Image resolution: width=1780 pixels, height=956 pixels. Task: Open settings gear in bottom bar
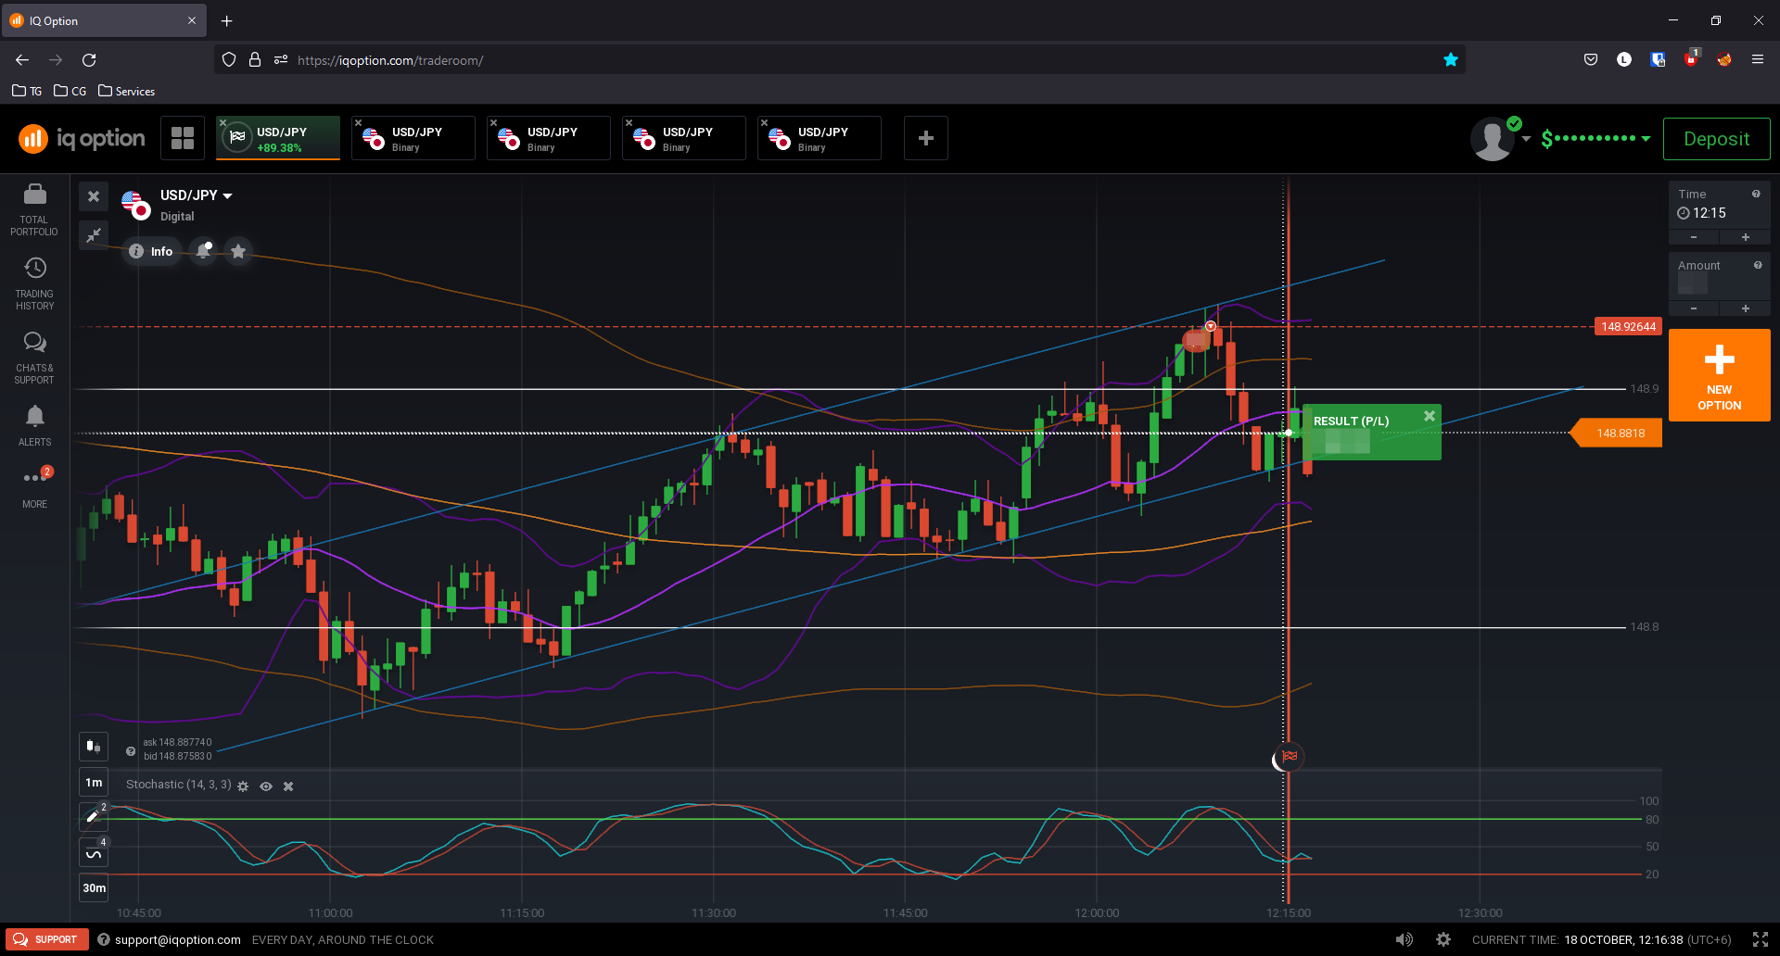1443,939
